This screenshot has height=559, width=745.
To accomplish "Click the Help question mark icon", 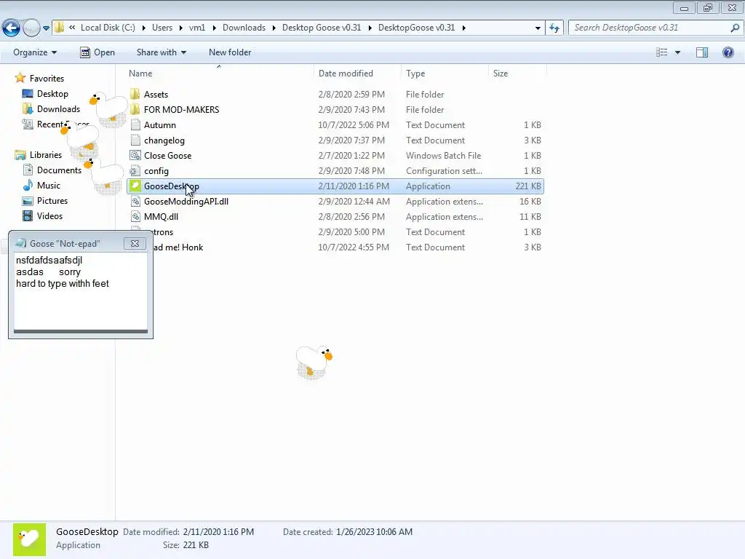I will (x=728, y=52).
